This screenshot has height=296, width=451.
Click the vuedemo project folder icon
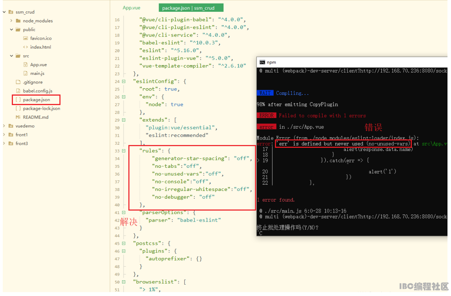11,126
